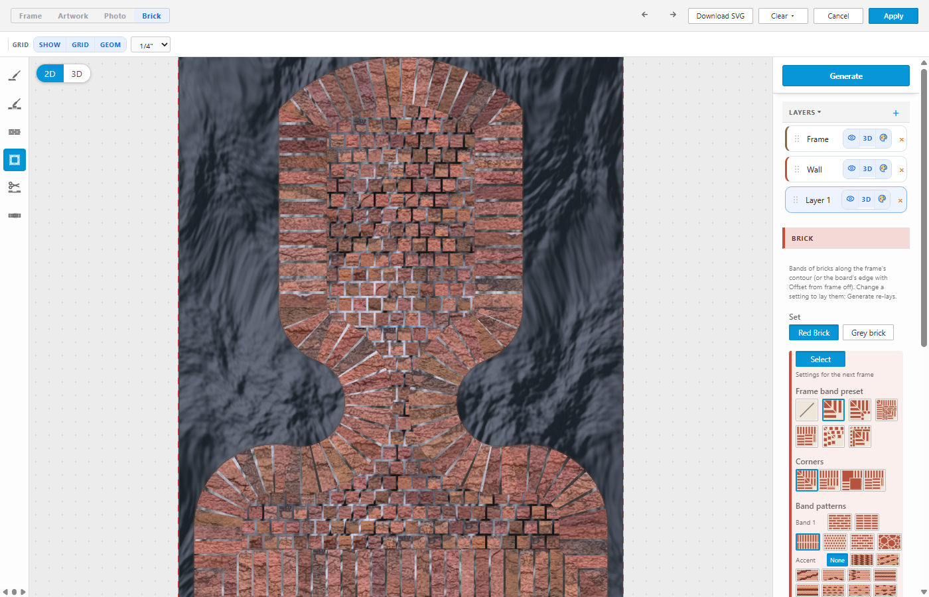The width and height of the screenshot is (929, 597).
Task: Select the frame band tool in left toolbar
Action: coord(15,160)
